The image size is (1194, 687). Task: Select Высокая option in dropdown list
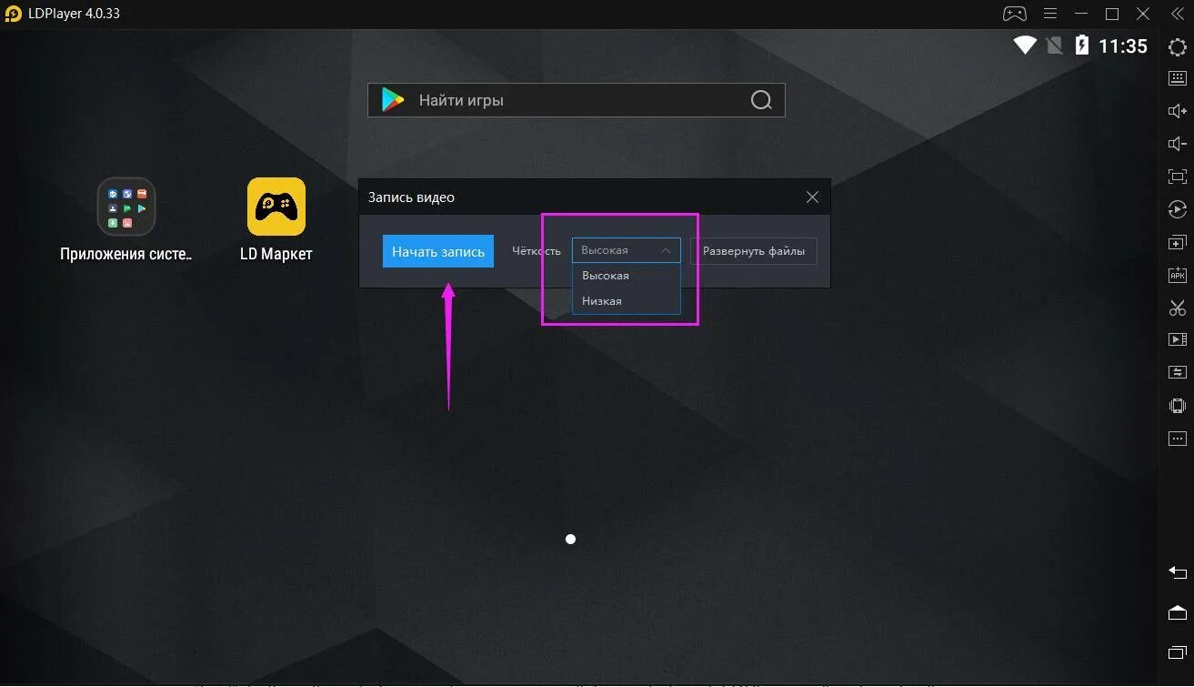[x=626, y=276]
